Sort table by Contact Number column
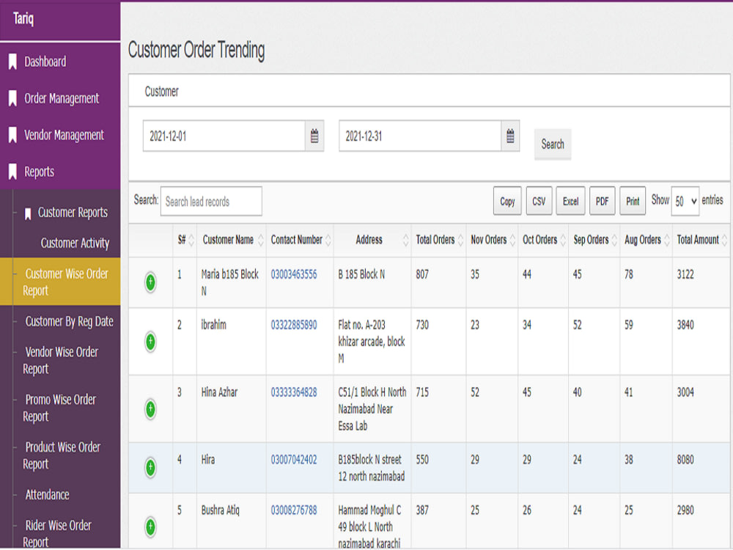This screenshot has height=550, width=733. (300, 240)
